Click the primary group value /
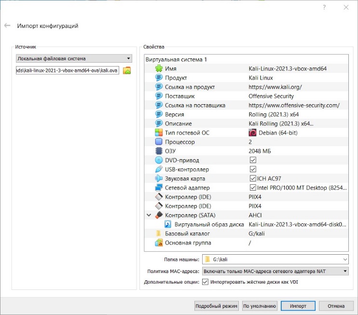This screenshot has height=315, width=358. coord(249,243)
